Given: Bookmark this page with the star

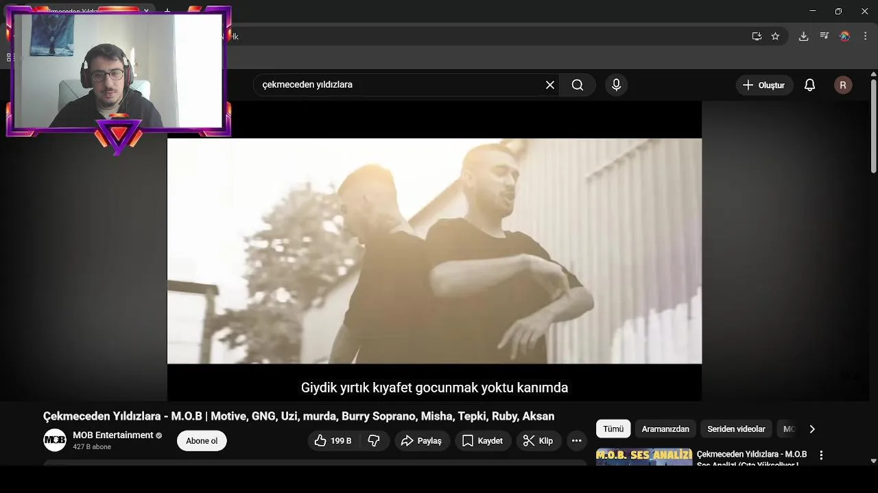Looking at the screenshot, I should click(x=775, y=36).
